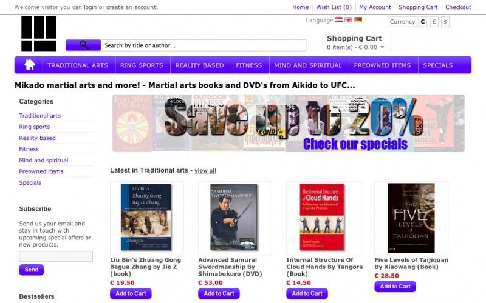Choose the German flag language icon
Screen dimensions: 486x303
point(358,20)
